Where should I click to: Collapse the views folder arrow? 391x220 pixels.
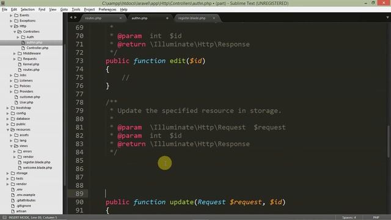(11, 146)
